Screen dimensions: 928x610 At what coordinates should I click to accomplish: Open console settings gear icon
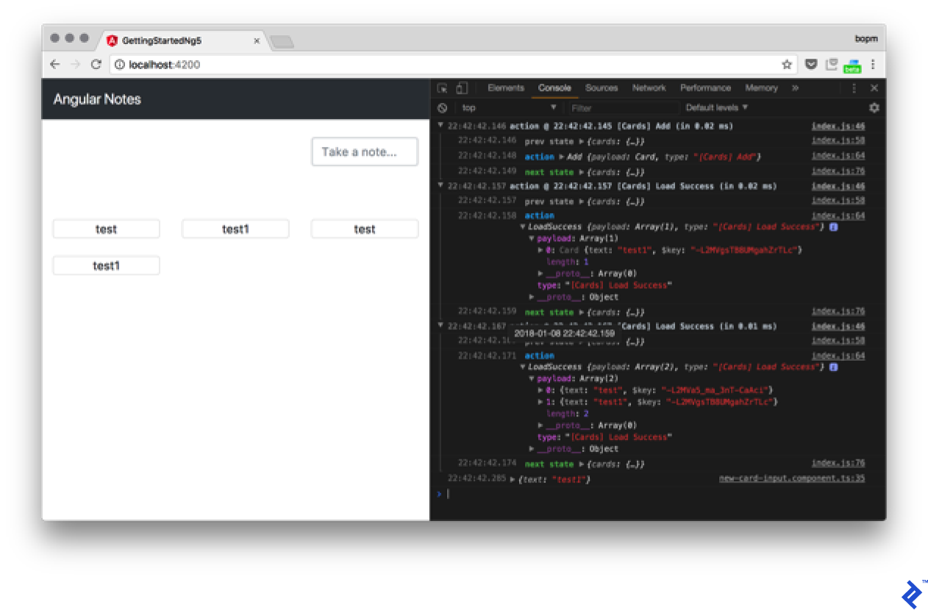(x=874, y=108)
